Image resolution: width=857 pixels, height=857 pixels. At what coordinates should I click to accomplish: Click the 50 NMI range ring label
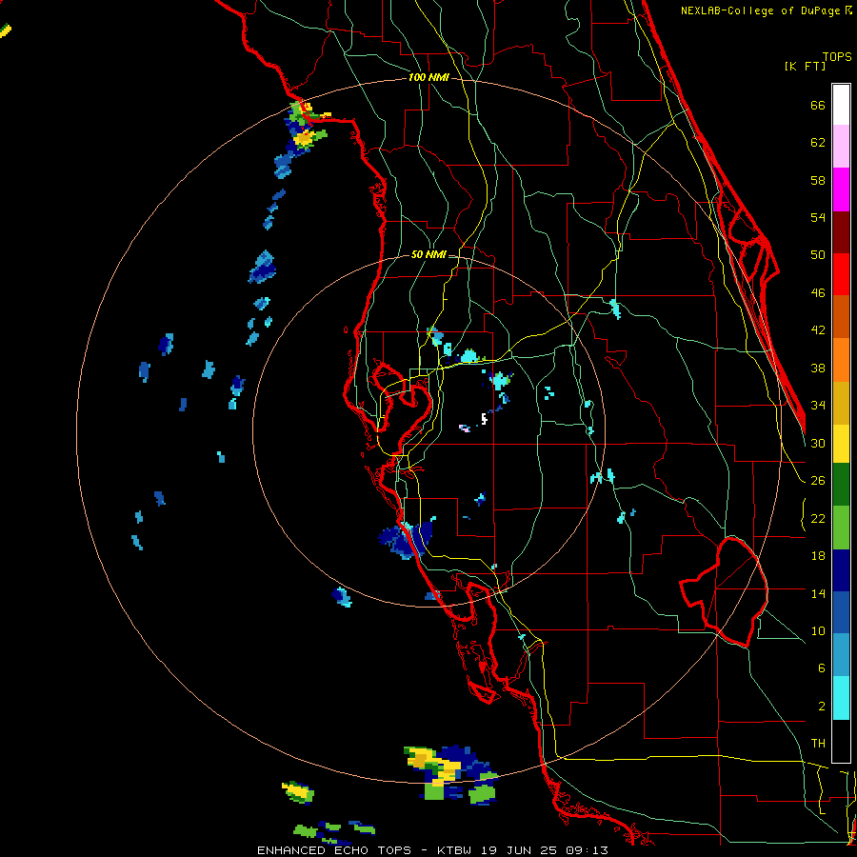tap(428, 254)
